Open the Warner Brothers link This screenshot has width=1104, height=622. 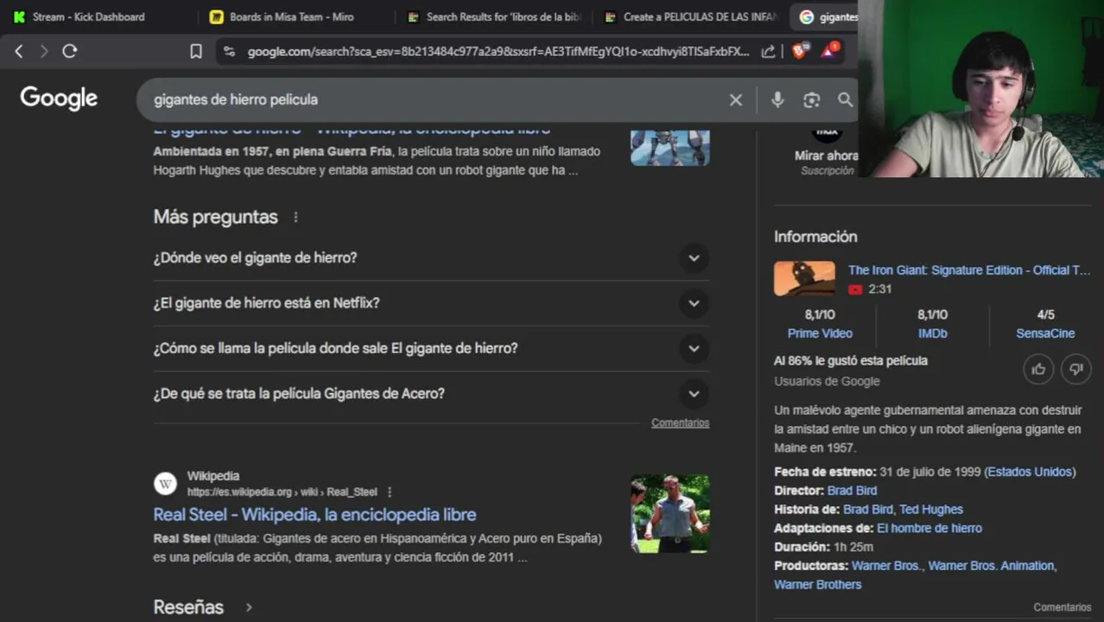[817, 585]
